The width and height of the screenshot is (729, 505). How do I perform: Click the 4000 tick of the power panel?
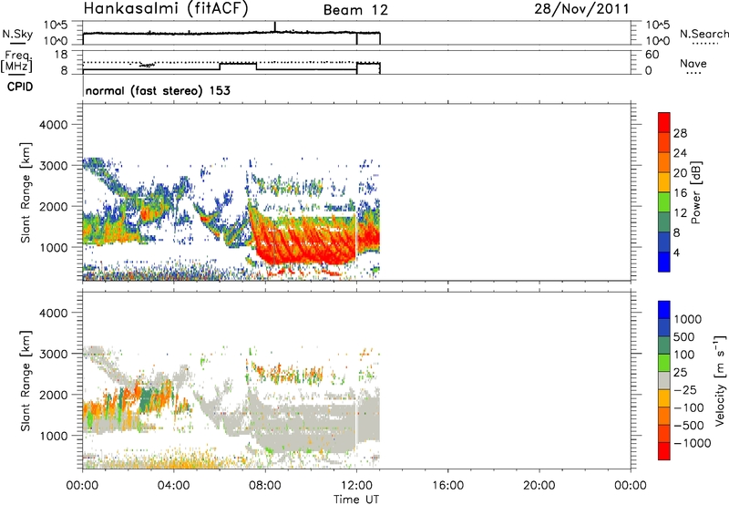[x=54, y=125]
